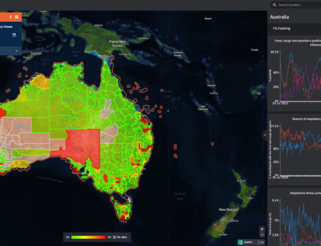Click the Australia panel heading

pyautogui.click(x=279, y=17)
